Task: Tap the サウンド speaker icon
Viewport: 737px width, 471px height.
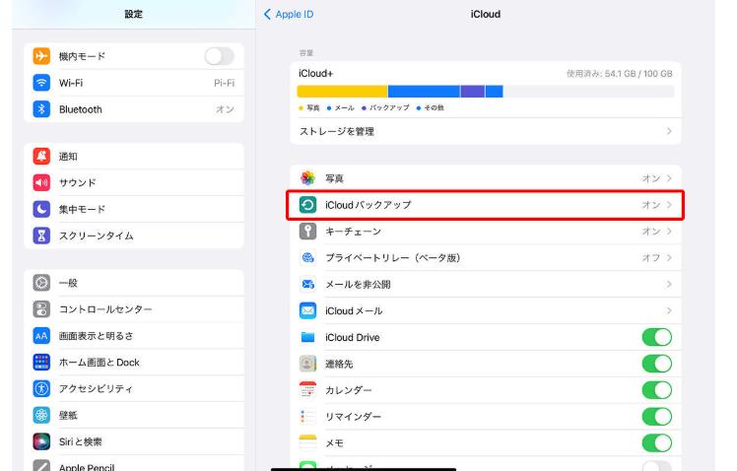Action: (41, 182)
